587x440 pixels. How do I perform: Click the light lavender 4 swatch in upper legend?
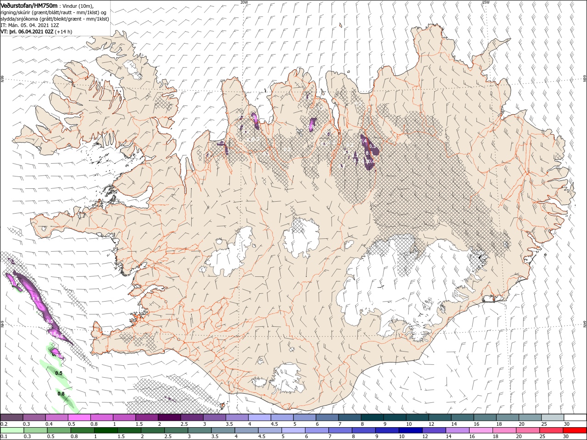pos(260,418)
